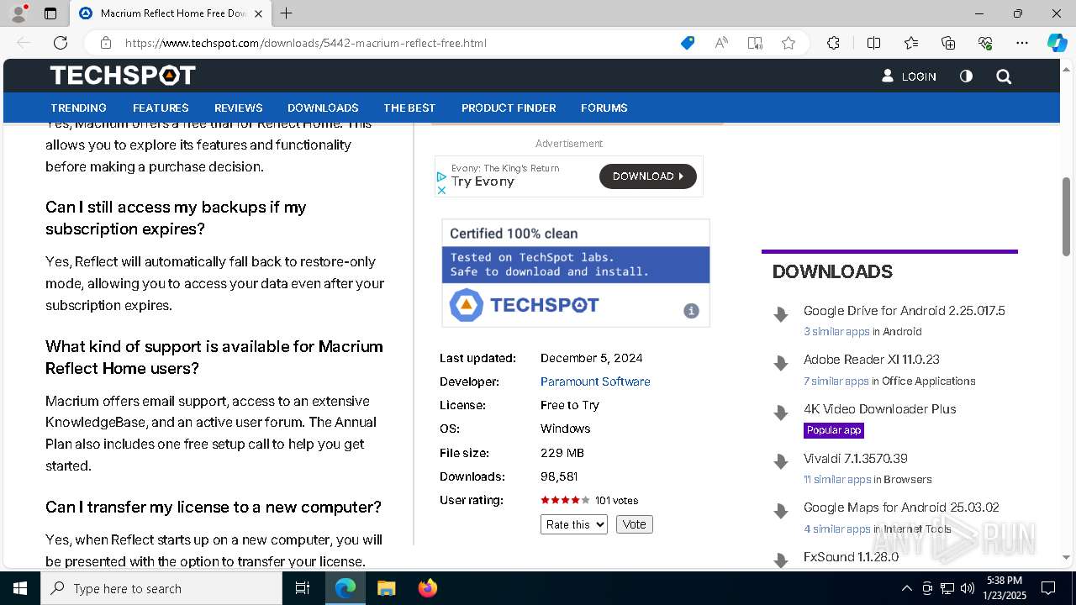This screenshot has width=1076, height=605.
Task: Click the download arrow beside 4K Video Downloader Plus
Action: pos(781,413)
